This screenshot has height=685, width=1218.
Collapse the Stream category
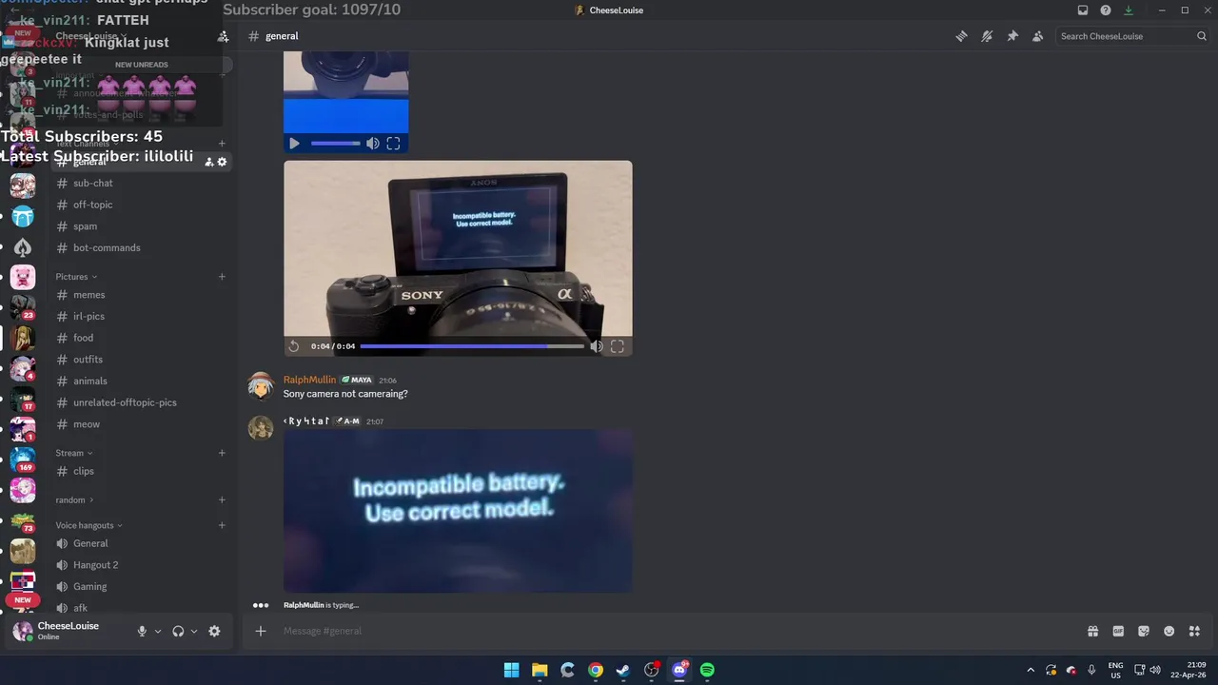pyautogui.click(x=74, y=453)
